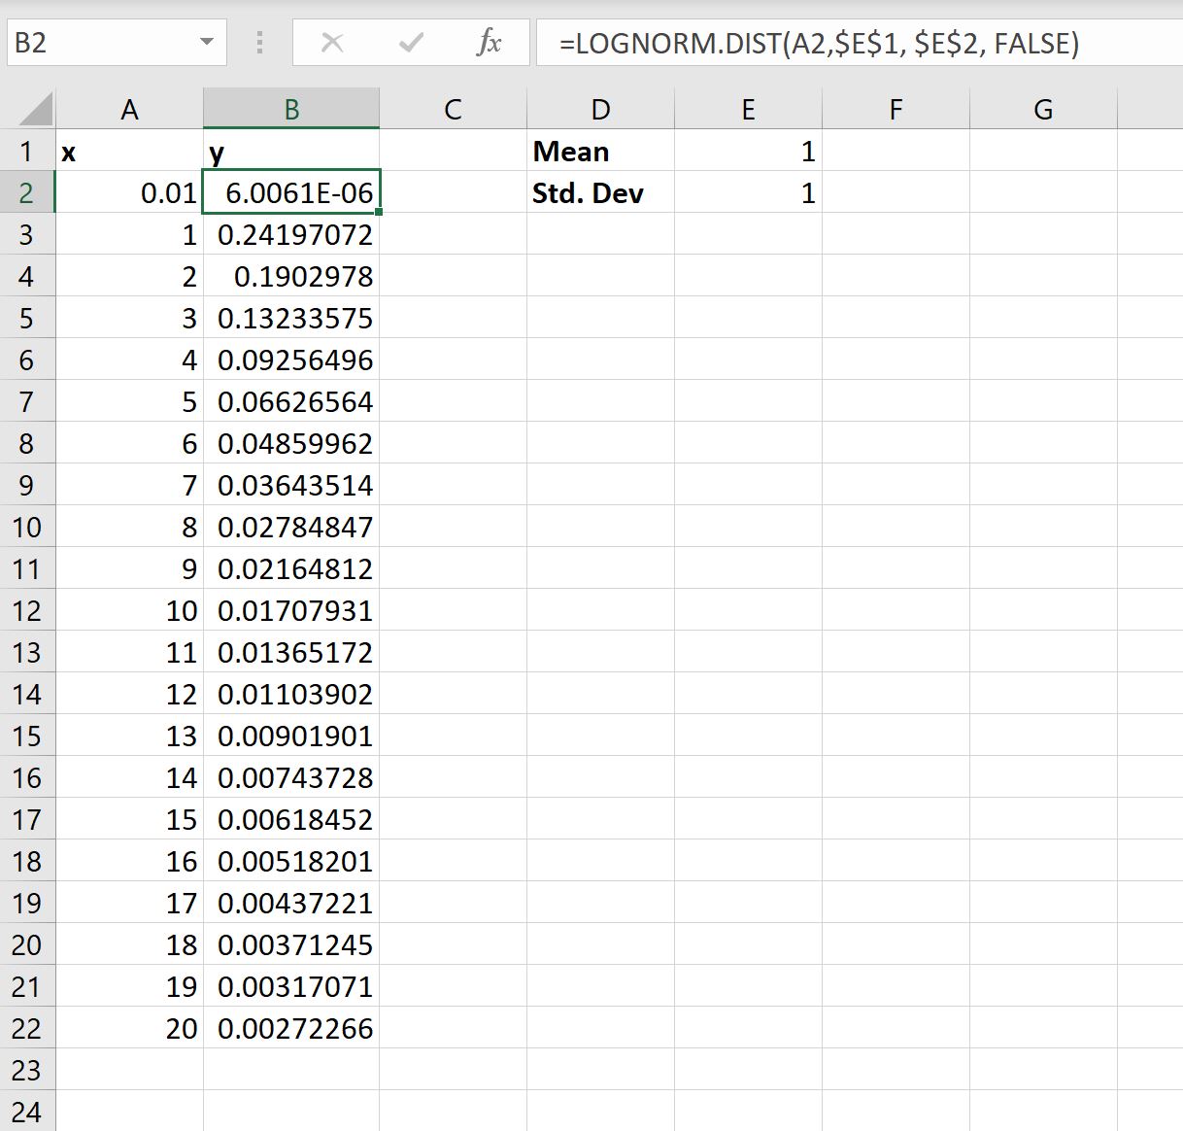Select row 22 header
The height and width of the screenshot is (1131, 1183).
(27, 1029)
